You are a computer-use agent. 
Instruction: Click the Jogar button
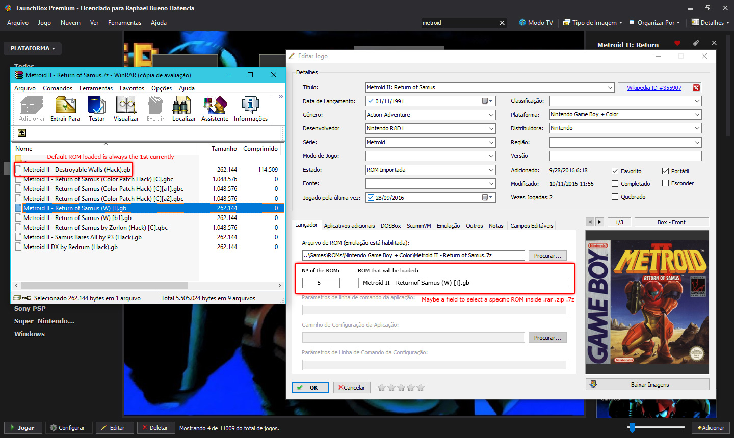pos(23,428)
